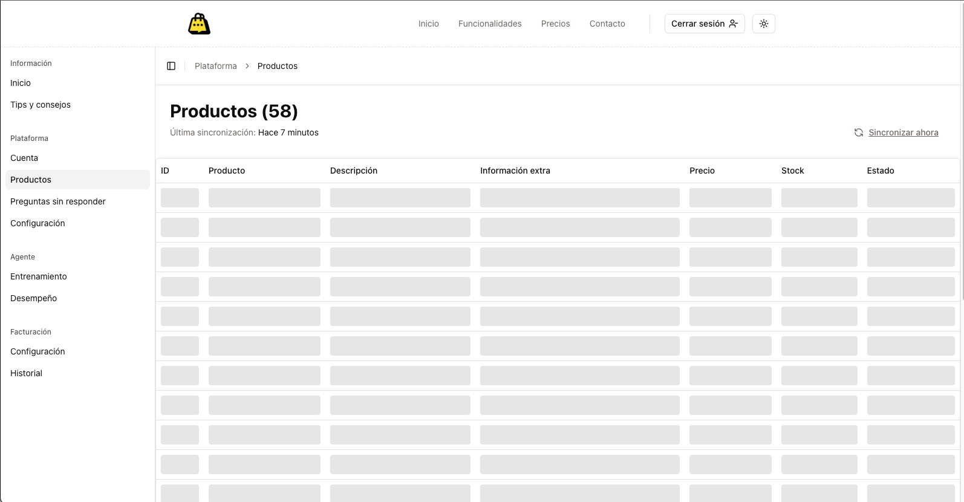The image size is (964, 502).
Task: Click Plataforma in the breadcrumb
Action: 215,66
